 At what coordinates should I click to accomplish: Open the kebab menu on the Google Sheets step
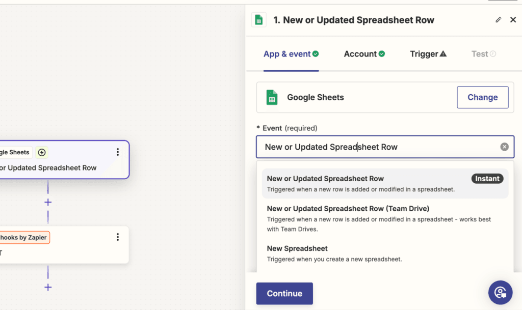118,152
